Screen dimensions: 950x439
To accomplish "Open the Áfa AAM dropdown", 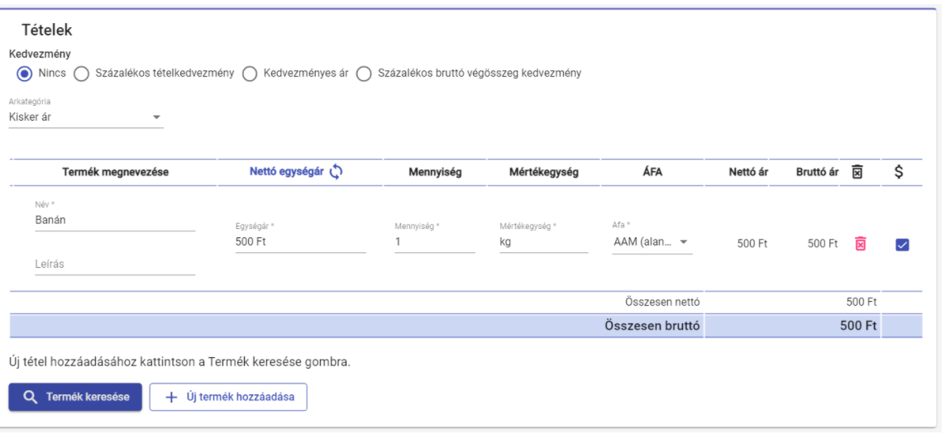I will (652, 241).
